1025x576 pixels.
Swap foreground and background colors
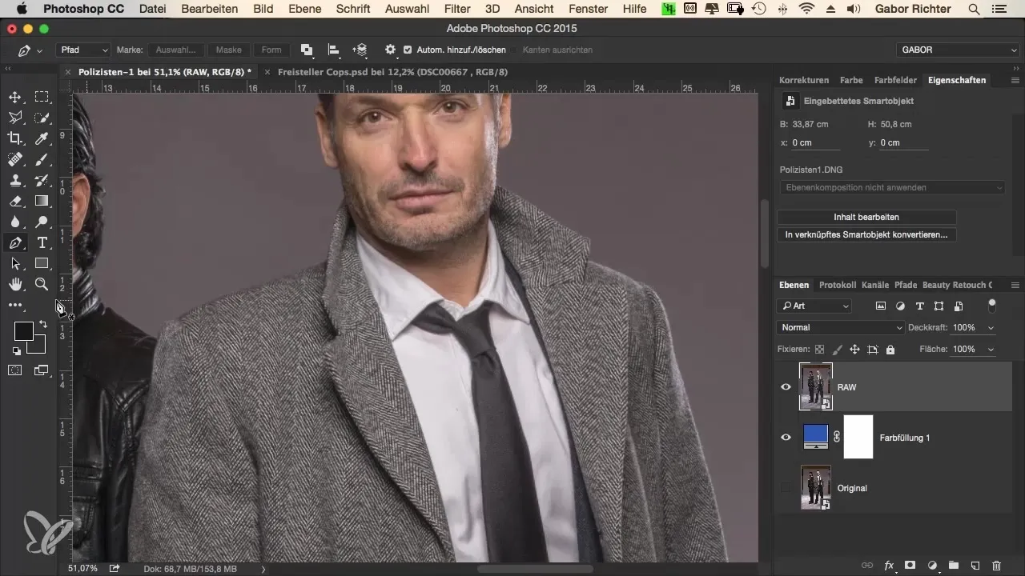click(x=42, y=325)
